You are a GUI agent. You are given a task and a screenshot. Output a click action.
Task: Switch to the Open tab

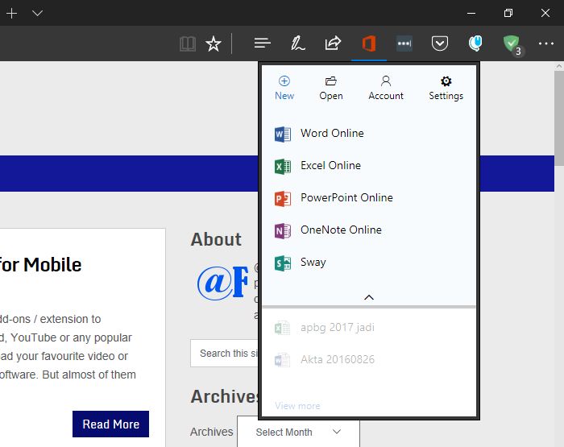point(331,88)
